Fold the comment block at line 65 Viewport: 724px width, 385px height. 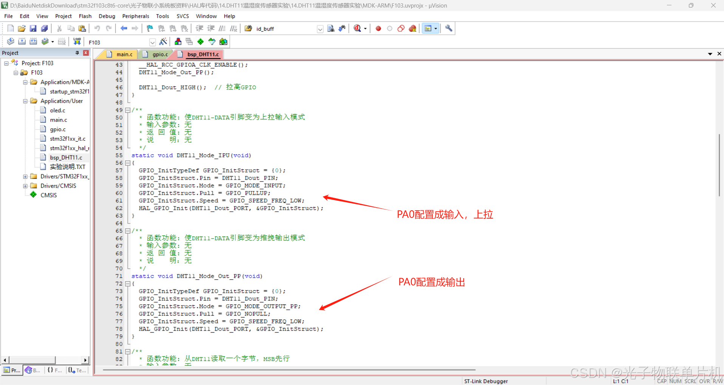(128, 231)
